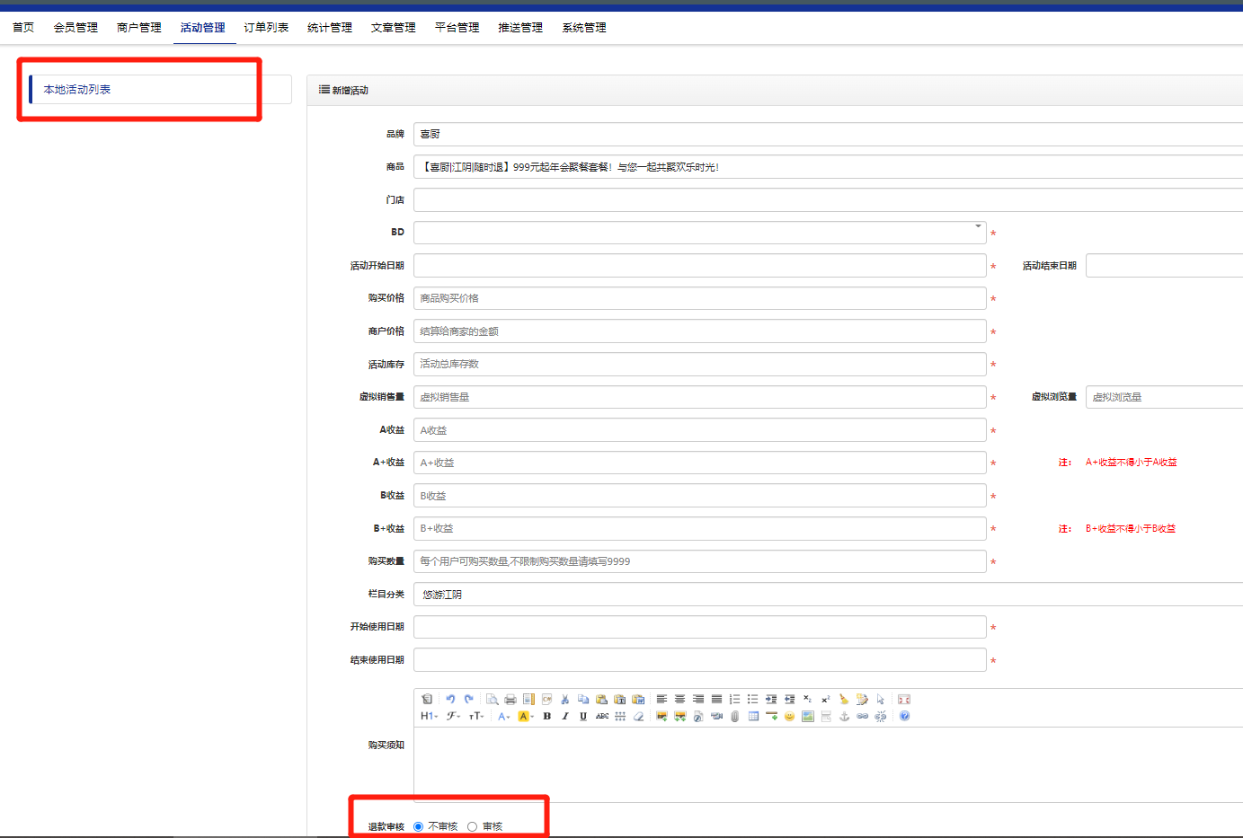Screen dimensions: 1243x838
Task: Open the 系统管理 menu
Action: [x=584, y=28]
